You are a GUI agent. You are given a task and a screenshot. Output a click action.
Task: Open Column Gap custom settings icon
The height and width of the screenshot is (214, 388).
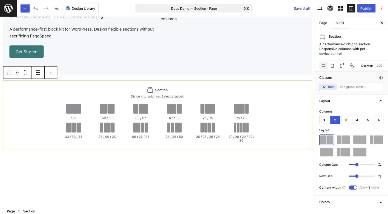click(380, 165)
